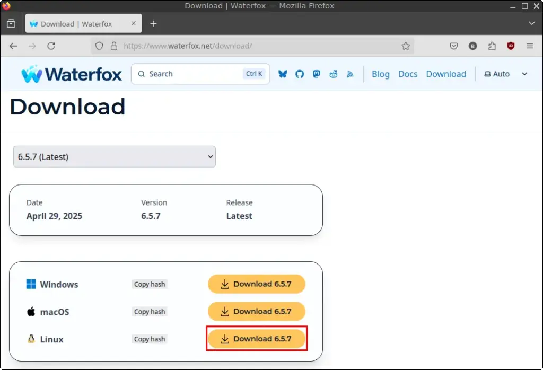Click the April 29, 2025 date text
The height and width of the screenshot is (370, 543).
[55, 216]
